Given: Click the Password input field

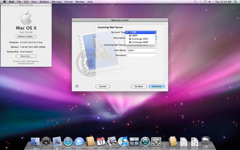Looking at the screenshot, I should tap(142, 55).
